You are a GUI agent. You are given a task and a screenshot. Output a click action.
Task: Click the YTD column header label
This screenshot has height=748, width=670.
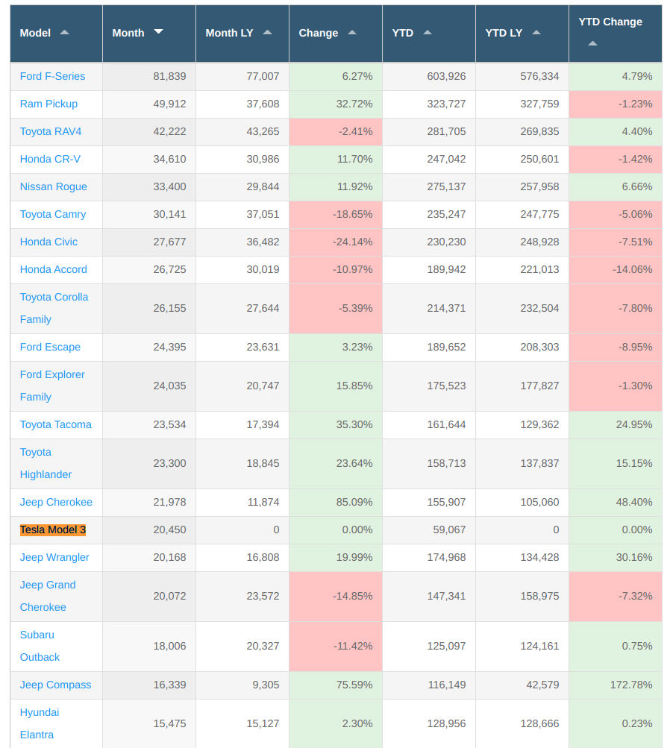pyautogui.click(x=403, y=33)
